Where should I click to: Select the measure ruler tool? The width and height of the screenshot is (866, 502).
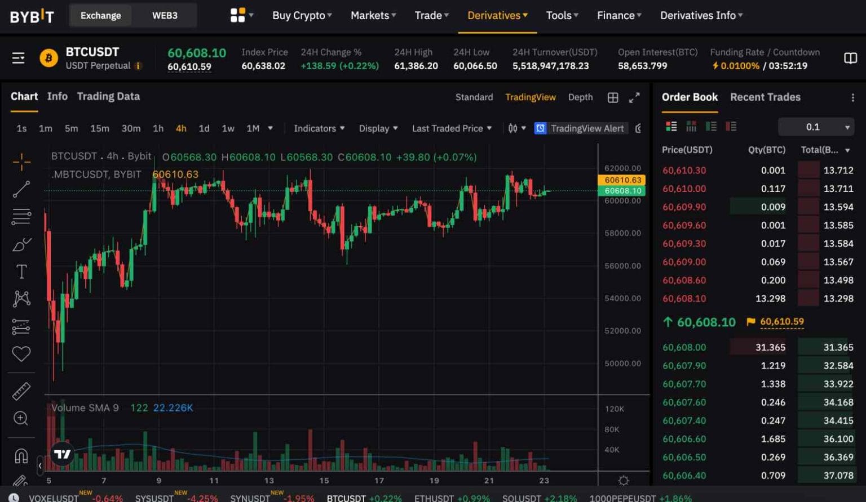(21, 390)
